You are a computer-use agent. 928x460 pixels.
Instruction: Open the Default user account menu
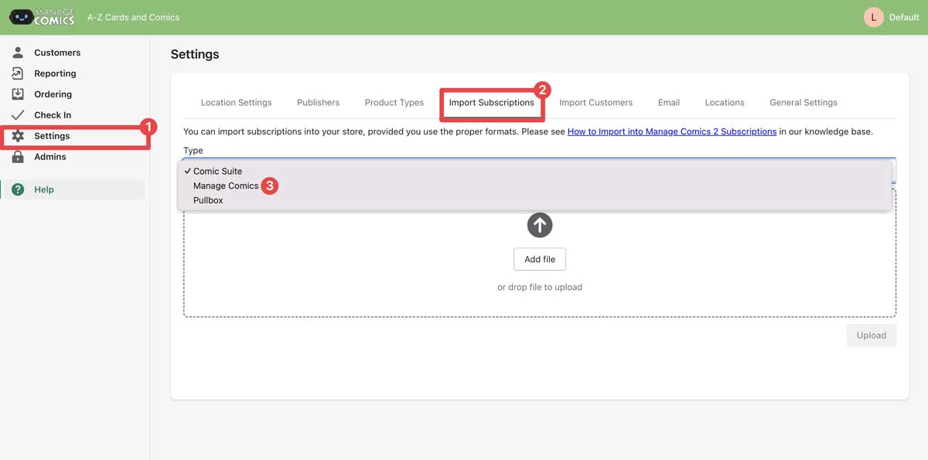click(x=904, y=17)
